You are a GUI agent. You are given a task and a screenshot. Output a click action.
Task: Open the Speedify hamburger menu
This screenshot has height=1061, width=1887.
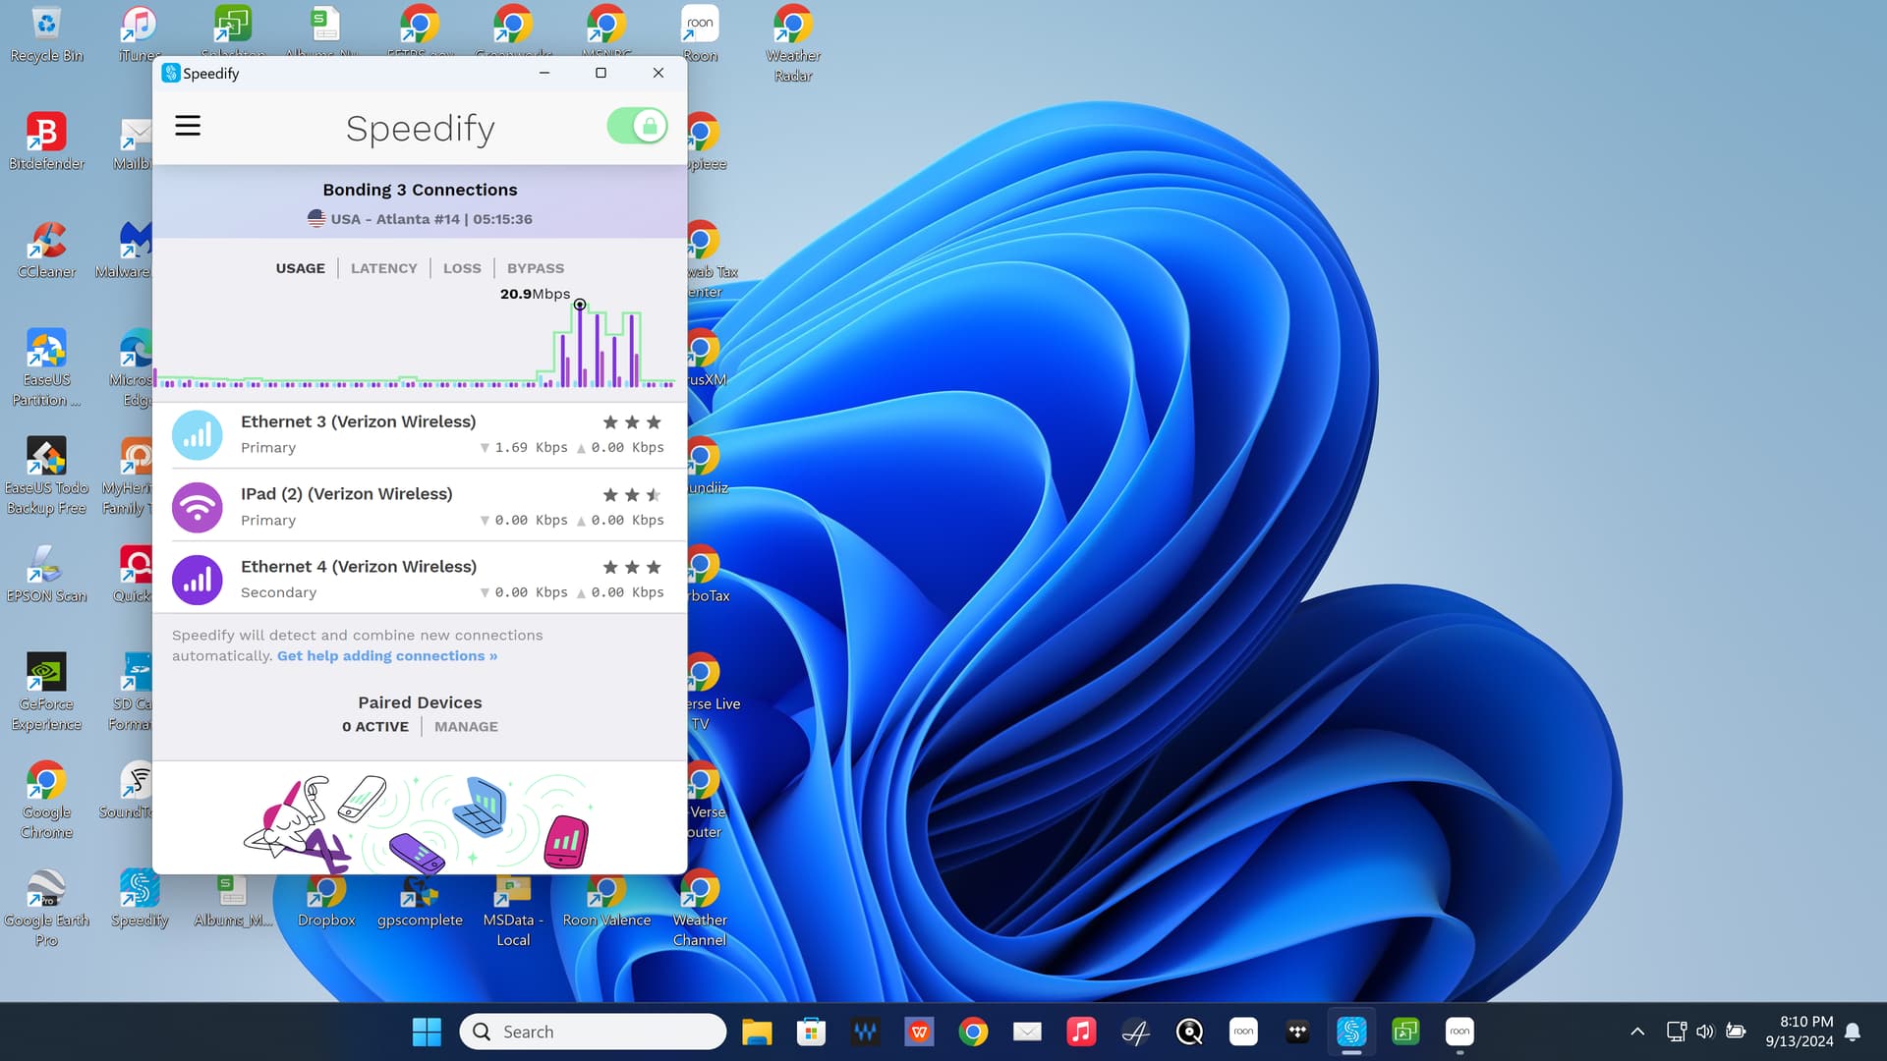click(187, 126)
